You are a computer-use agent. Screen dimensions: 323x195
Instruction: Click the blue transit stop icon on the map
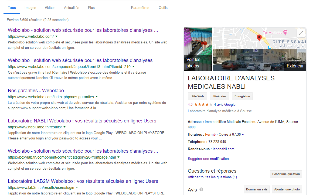click(270, 47)
